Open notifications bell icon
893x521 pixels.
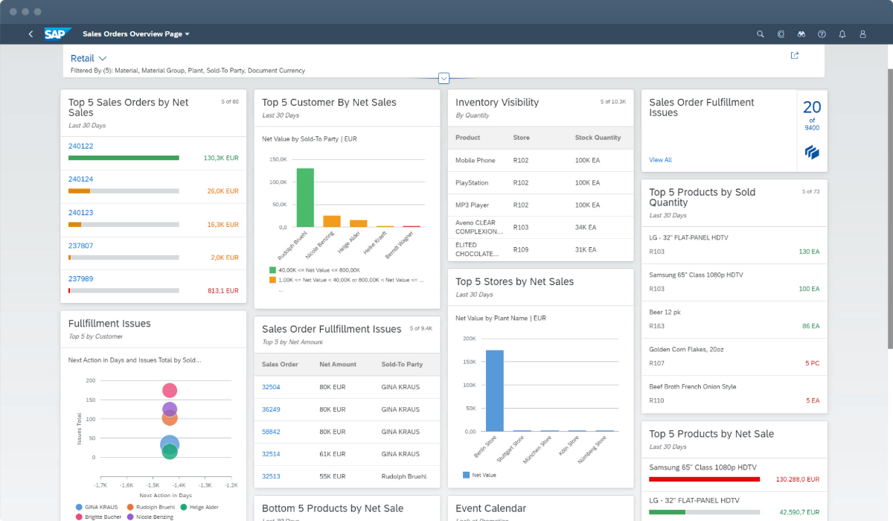842,34
